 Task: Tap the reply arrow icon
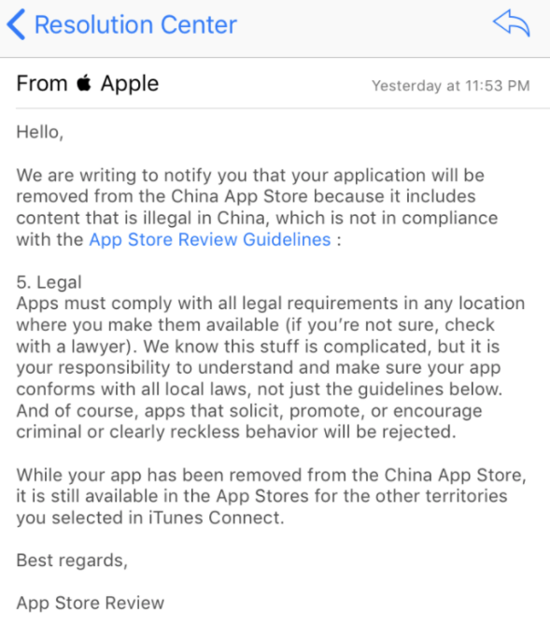pos(512,23)
